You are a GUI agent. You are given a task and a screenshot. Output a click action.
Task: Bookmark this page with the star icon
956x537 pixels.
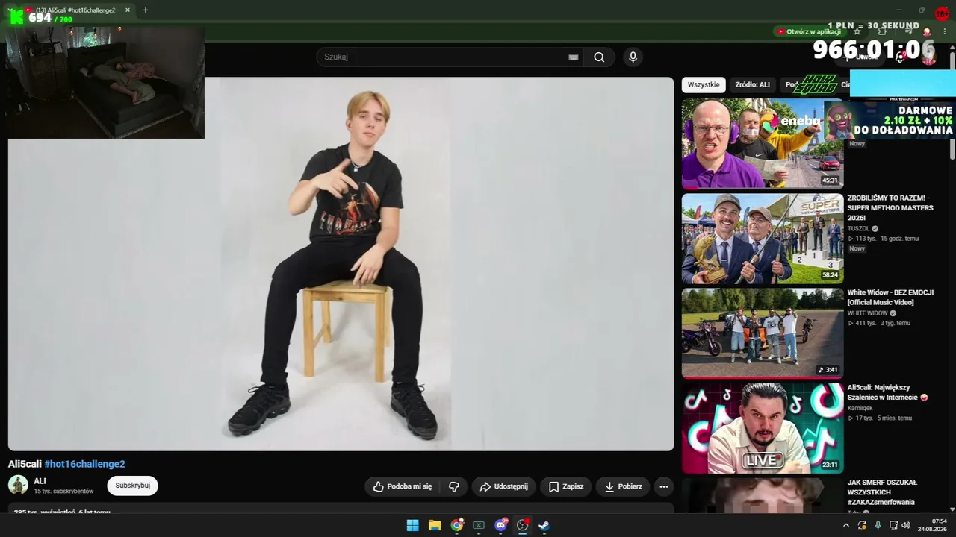(x=857, y=31)
